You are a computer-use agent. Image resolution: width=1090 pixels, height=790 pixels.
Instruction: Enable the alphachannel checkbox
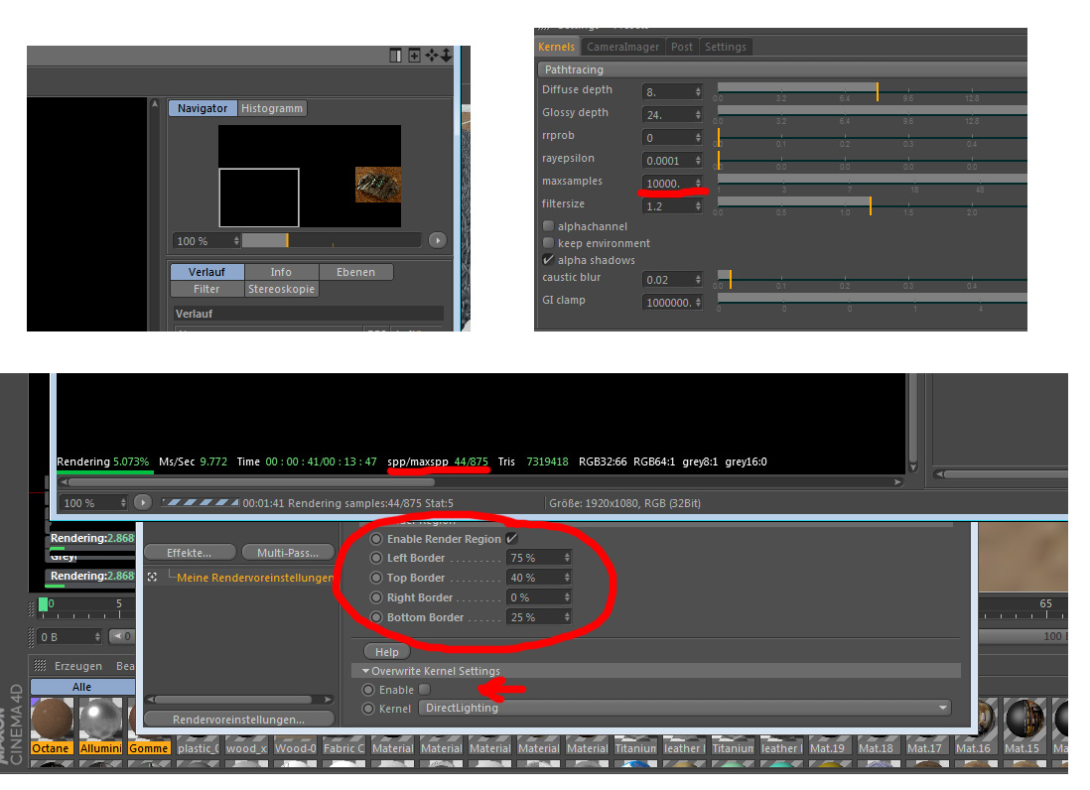coord(549,226)
